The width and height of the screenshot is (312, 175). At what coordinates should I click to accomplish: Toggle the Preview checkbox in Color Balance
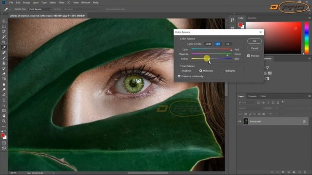[x=248, y=56]
